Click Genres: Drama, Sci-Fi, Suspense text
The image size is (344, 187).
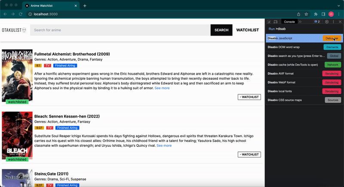pyautogui.click(x=60, y=179)
